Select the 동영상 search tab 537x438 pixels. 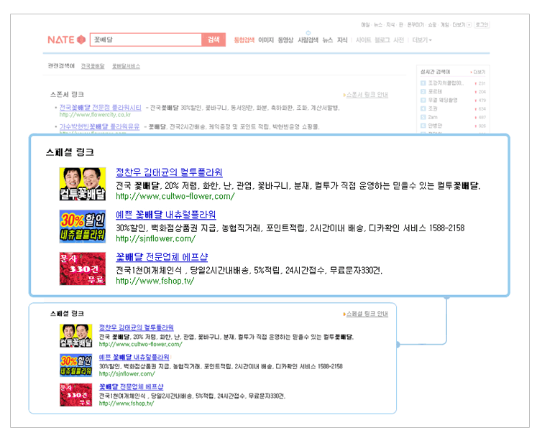pos(285,40)
